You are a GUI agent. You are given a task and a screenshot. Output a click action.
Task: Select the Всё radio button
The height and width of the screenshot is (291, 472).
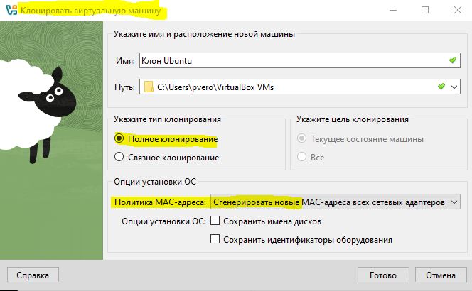click(x=303, y=157)
